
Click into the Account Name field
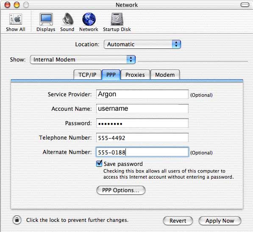[x=142, y=109]
